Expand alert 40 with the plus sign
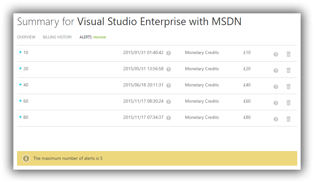The image size is (314, 183). 20,85
